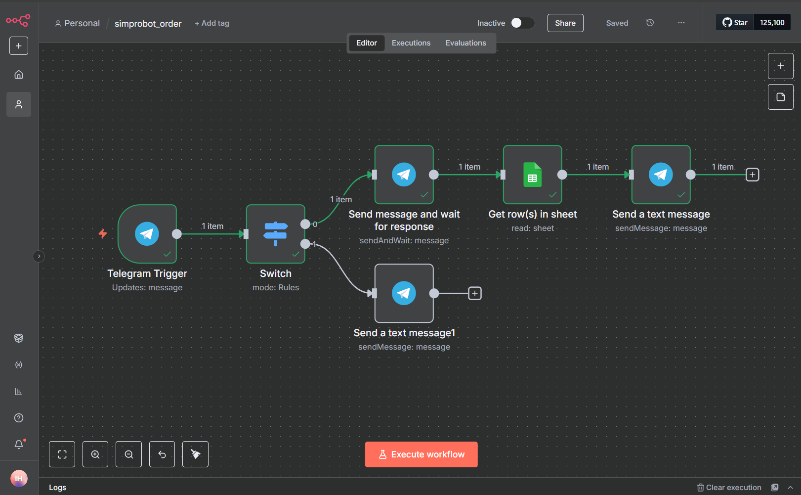Click the red lightning trigger icon
This screenshot has height=495, width=801.
(x=103, y=233)
